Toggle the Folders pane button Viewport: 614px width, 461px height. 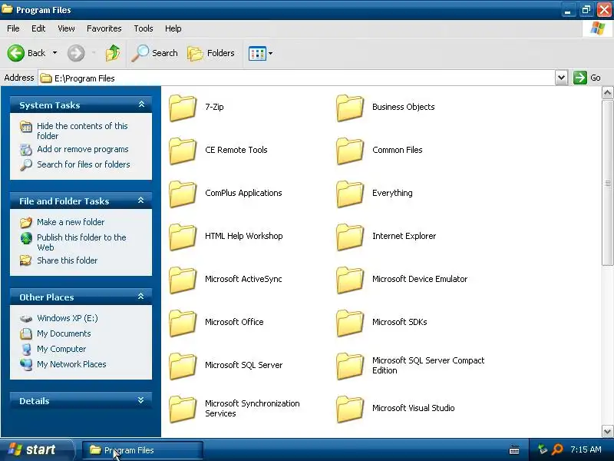pos(211,53)
